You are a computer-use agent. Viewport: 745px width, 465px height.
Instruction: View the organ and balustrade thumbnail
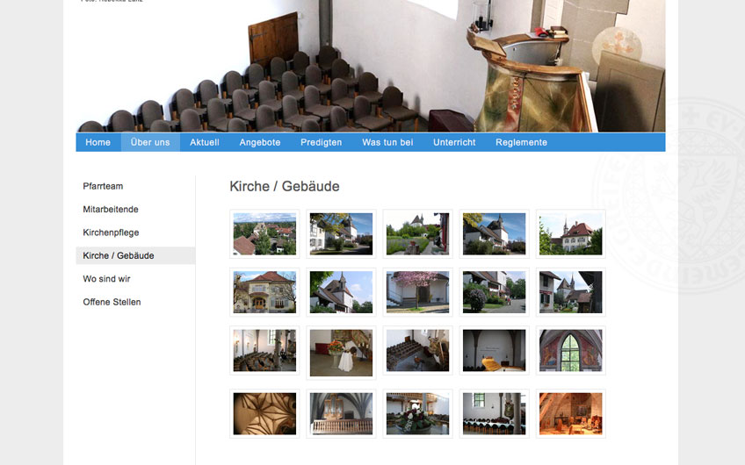click(341, 414)
